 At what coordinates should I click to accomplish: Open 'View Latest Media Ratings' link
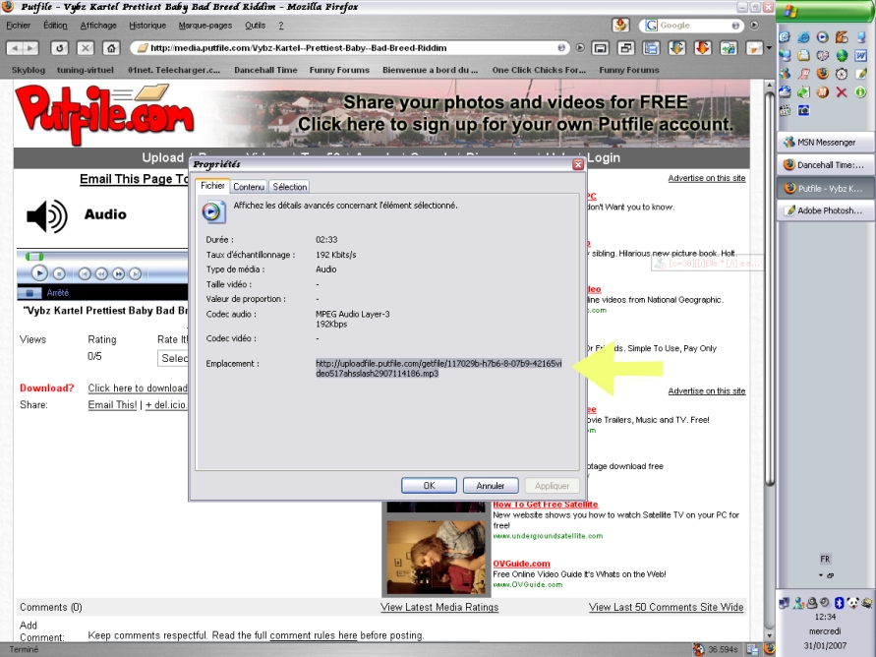439,607
